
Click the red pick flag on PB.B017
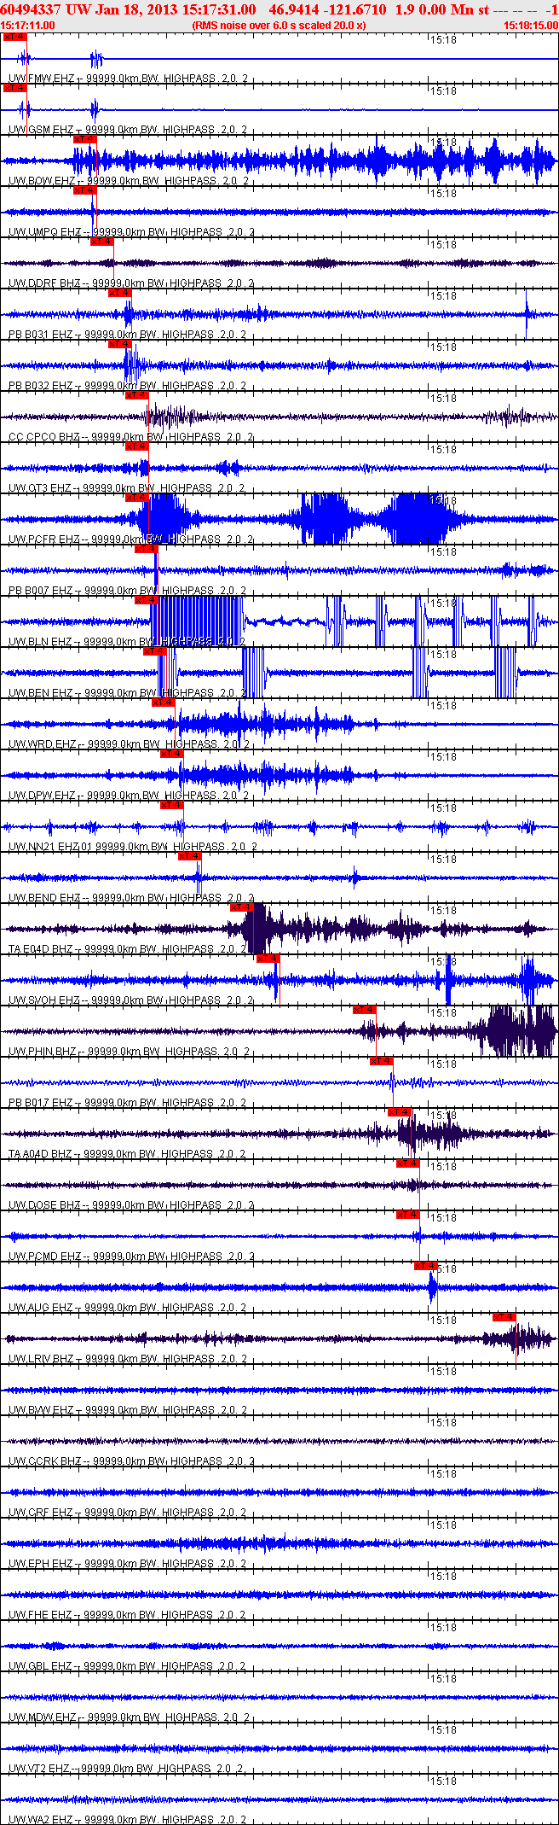382,1061
